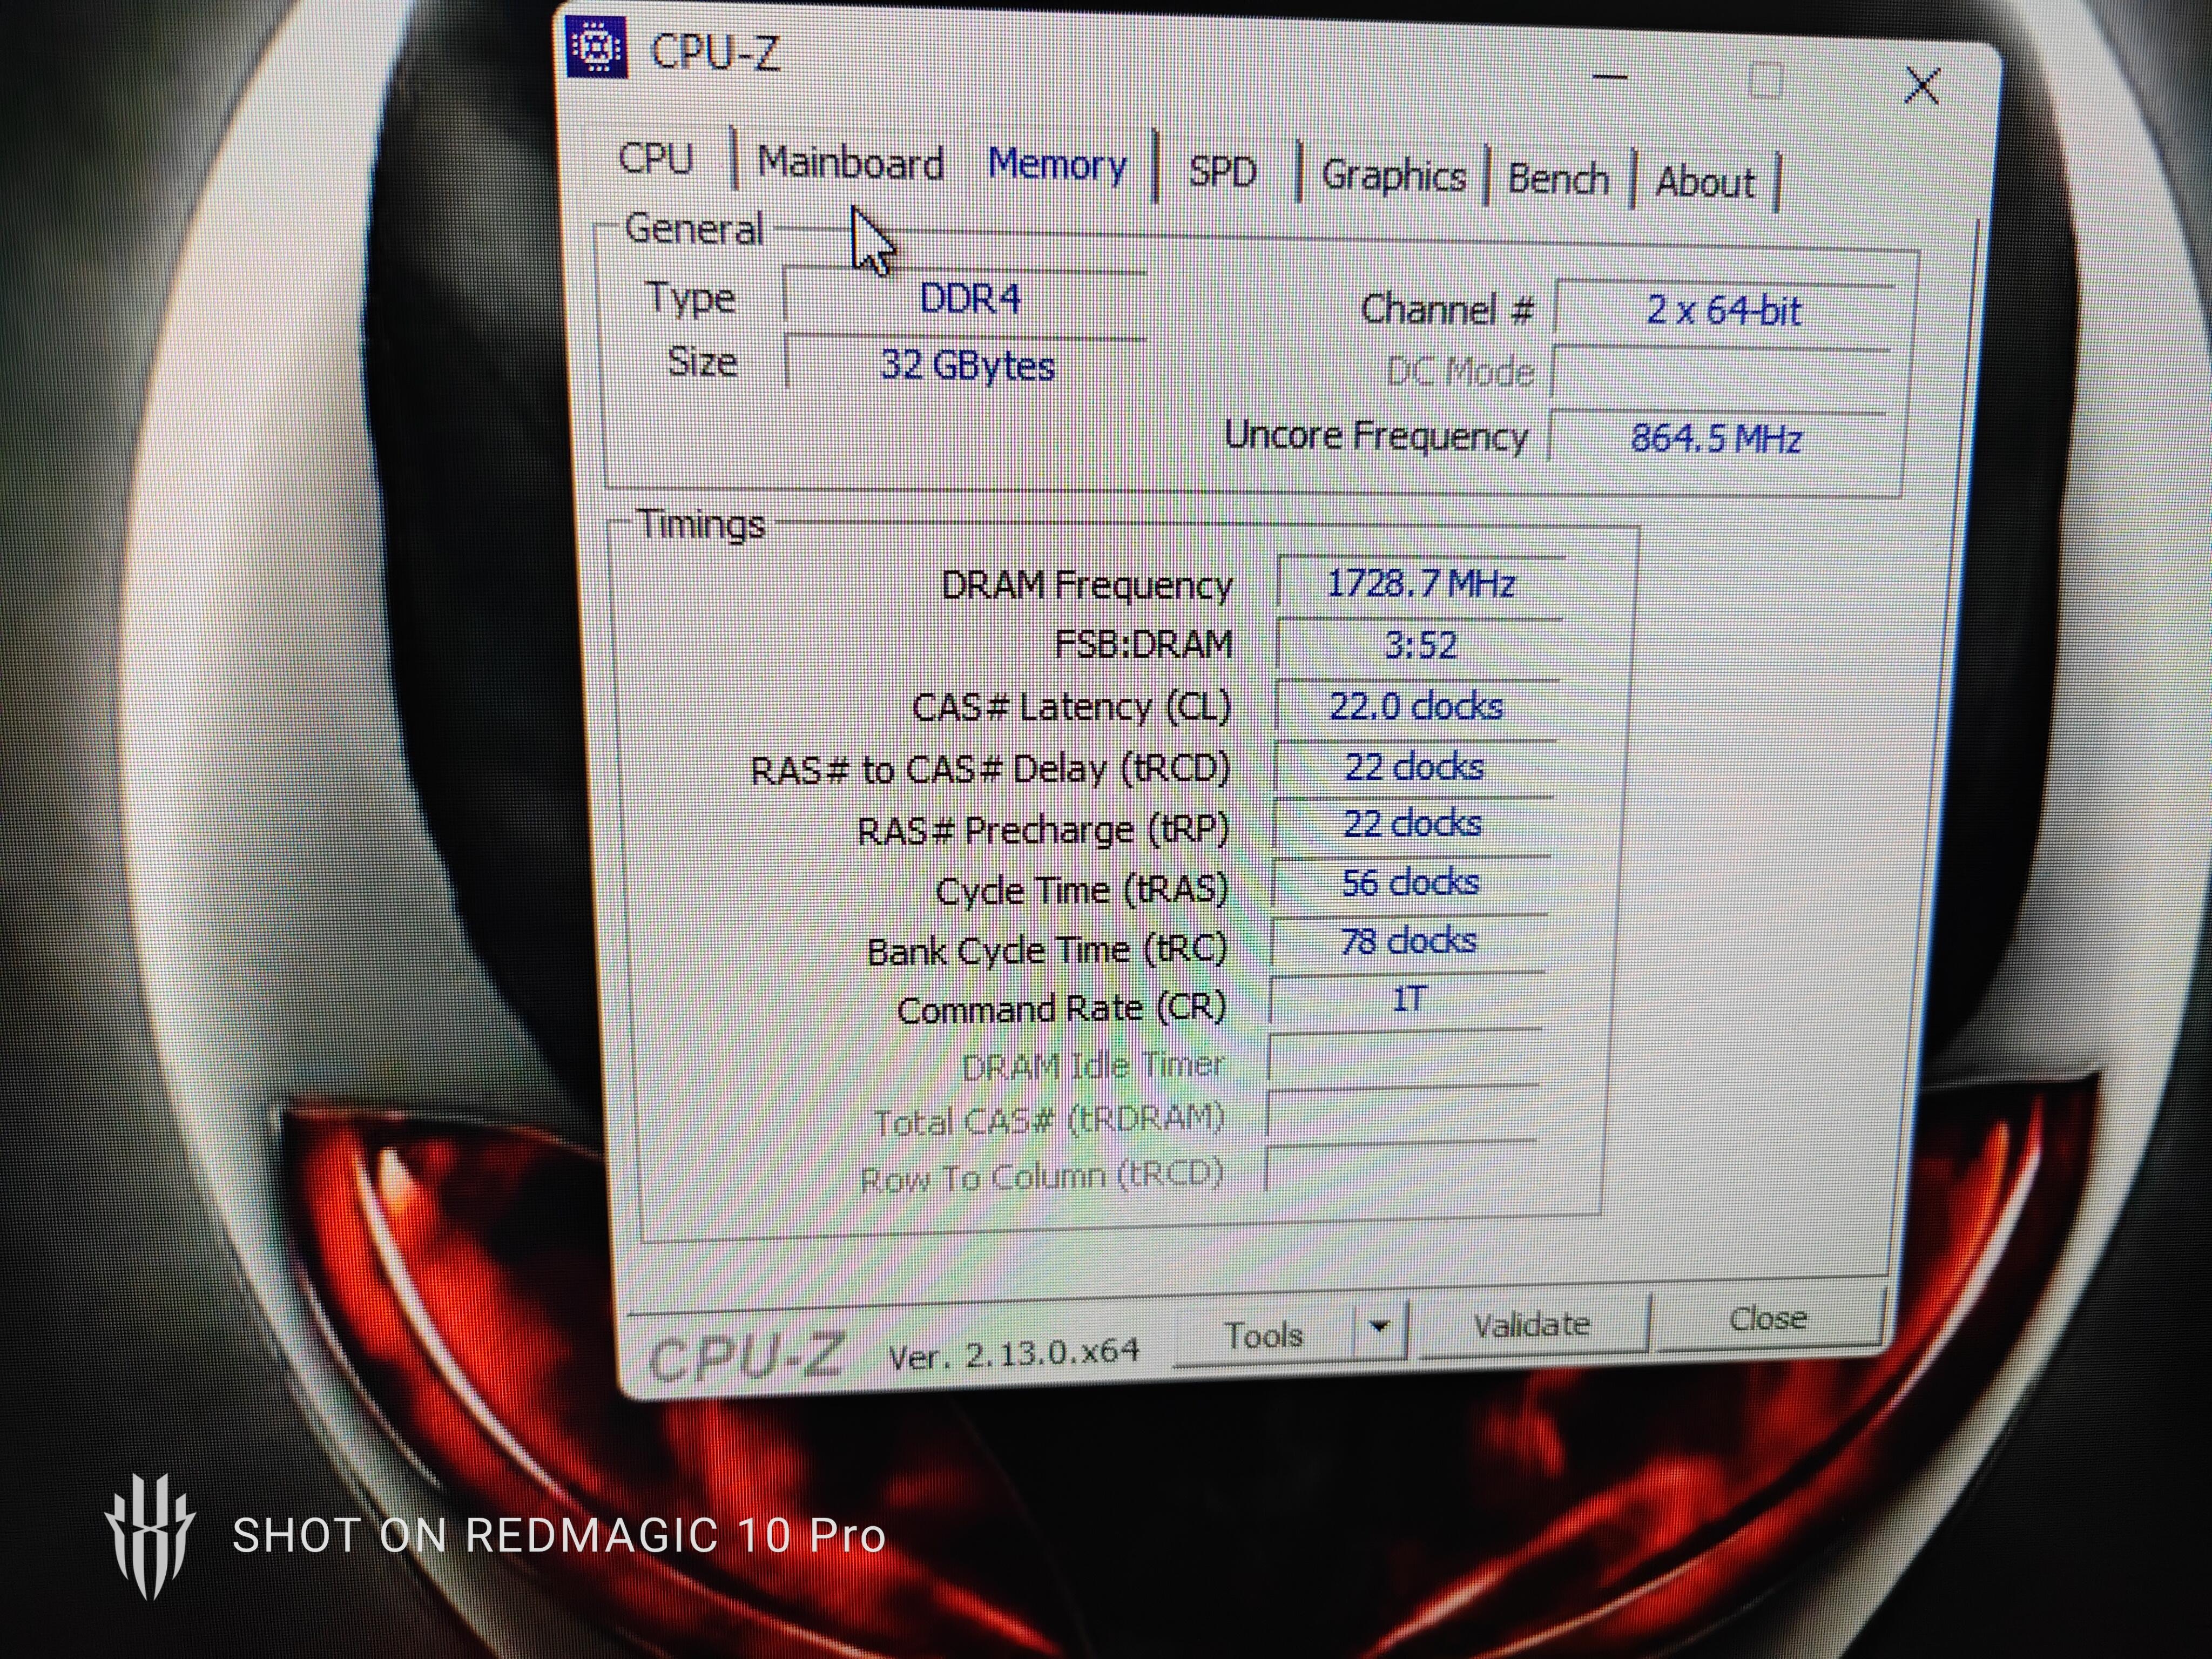This screenshot has width=2212, height=1659.
Task: Click the CPU-Z title bar app icon
Action: pos(597,48)
